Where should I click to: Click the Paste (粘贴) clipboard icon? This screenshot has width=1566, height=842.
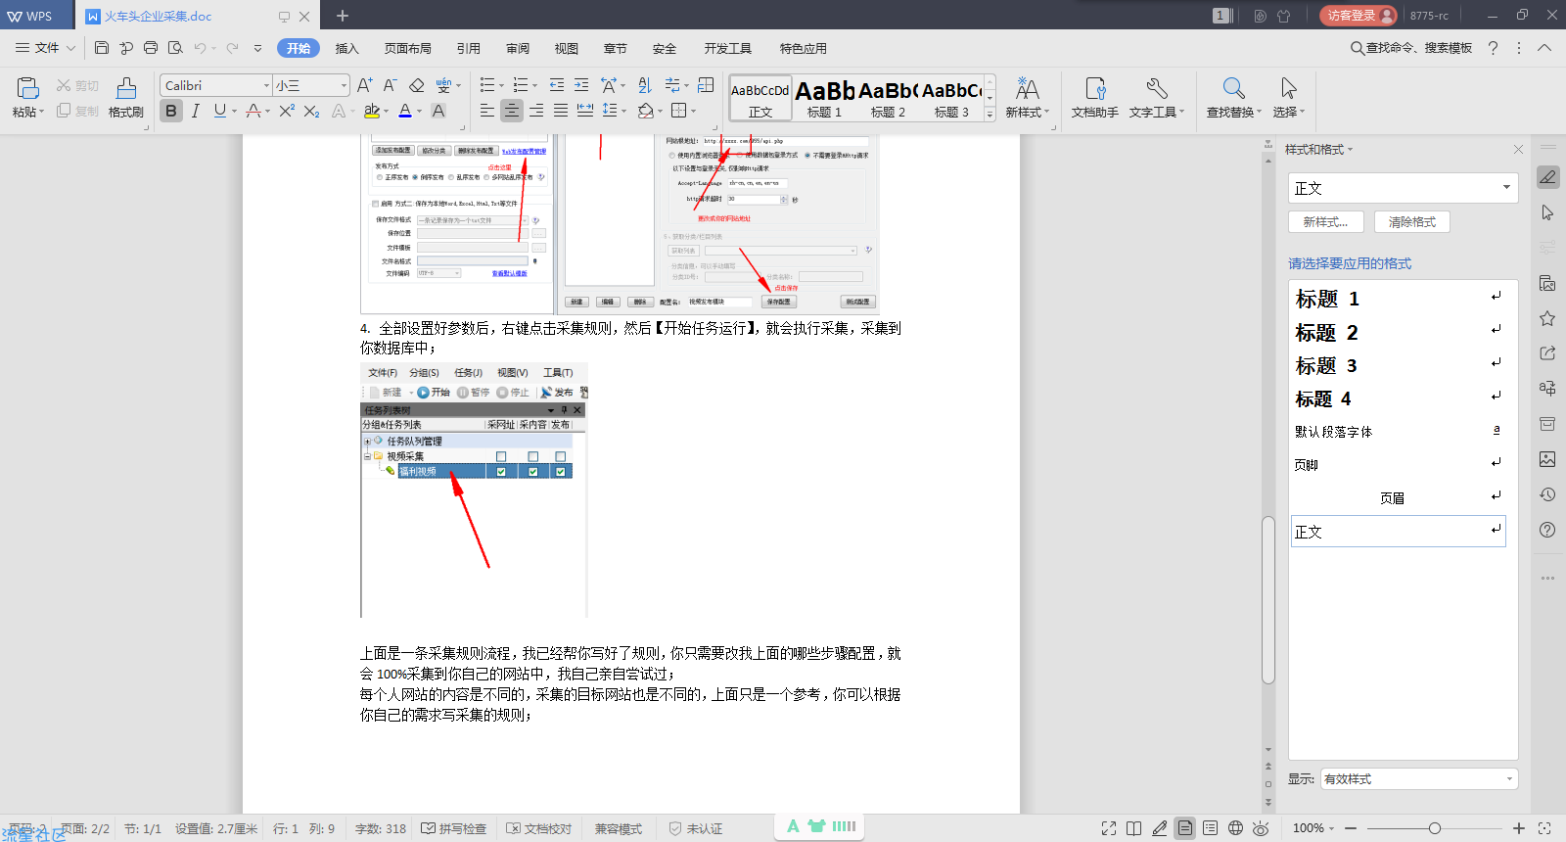[x=28, y=88]
